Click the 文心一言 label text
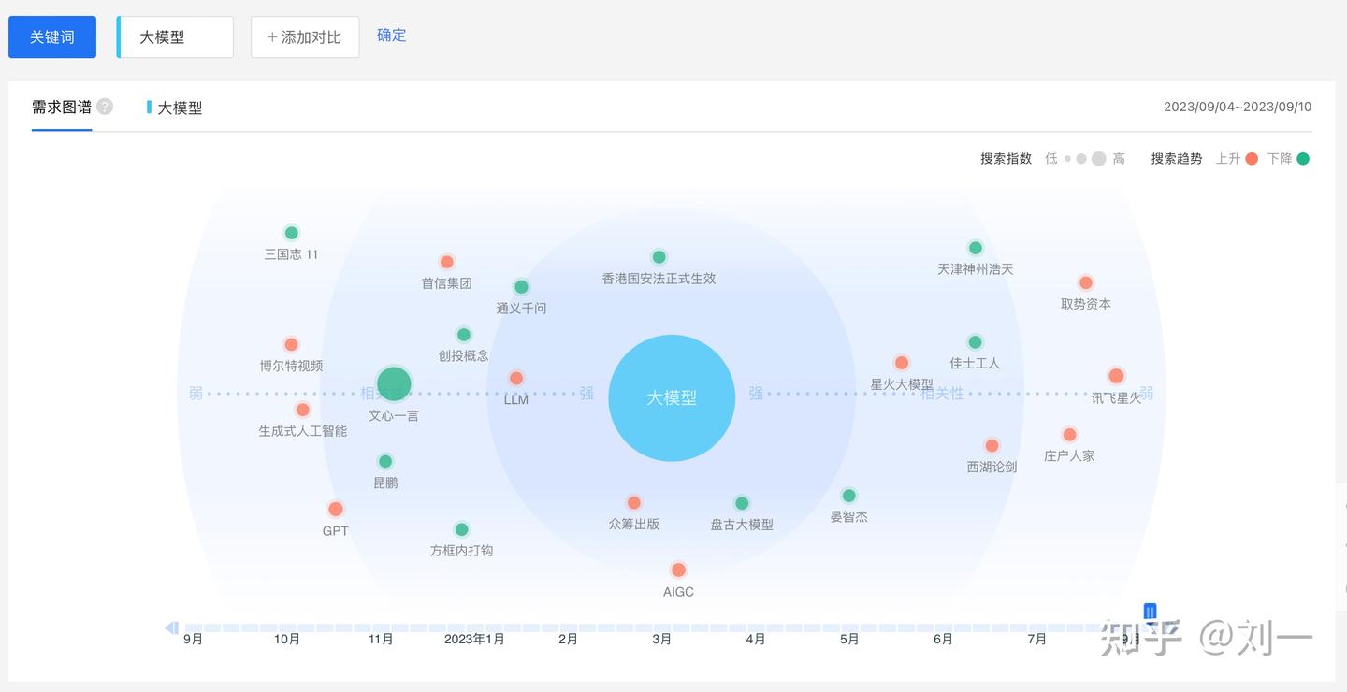The width and height of the screenshot is (1347, 692). click(x=394, y=416)
